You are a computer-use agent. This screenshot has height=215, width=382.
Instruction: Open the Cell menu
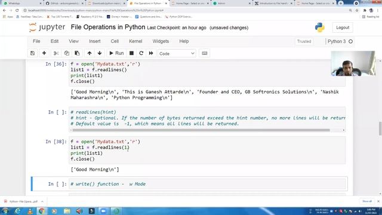(x=115, y=41)
